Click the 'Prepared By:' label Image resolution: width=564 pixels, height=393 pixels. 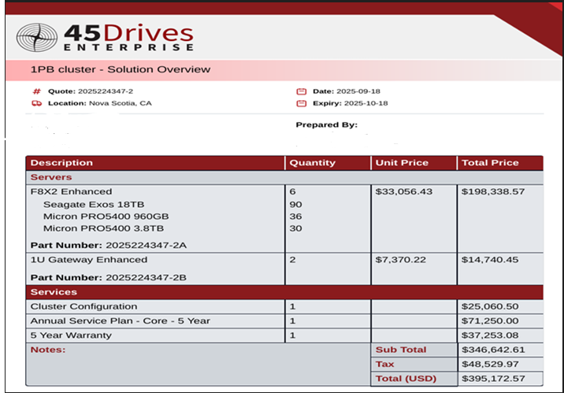click(327, 124)
